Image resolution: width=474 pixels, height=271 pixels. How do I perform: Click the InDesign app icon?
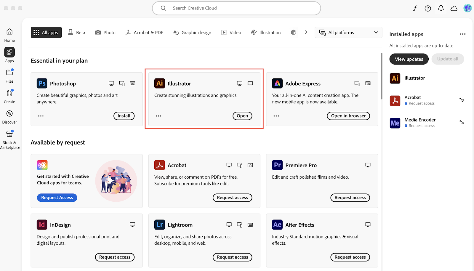click(42, 225)
